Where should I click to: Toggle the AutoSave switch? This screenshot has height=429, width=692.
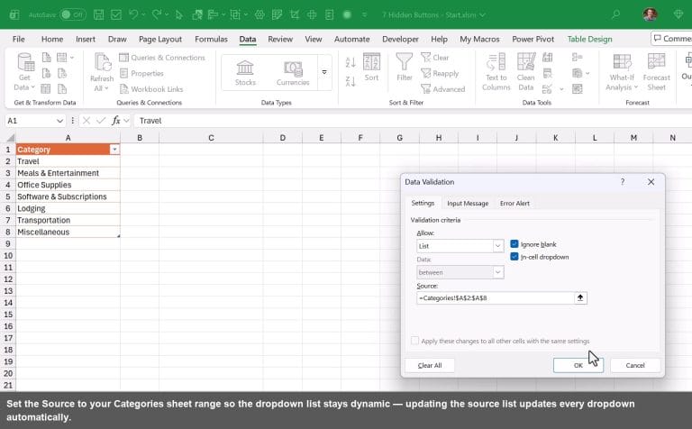point(72,14)
